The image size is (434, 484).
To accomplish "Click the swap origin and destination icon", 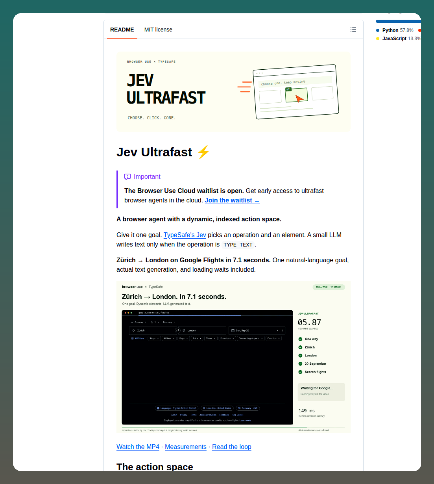I will (178, 330).
